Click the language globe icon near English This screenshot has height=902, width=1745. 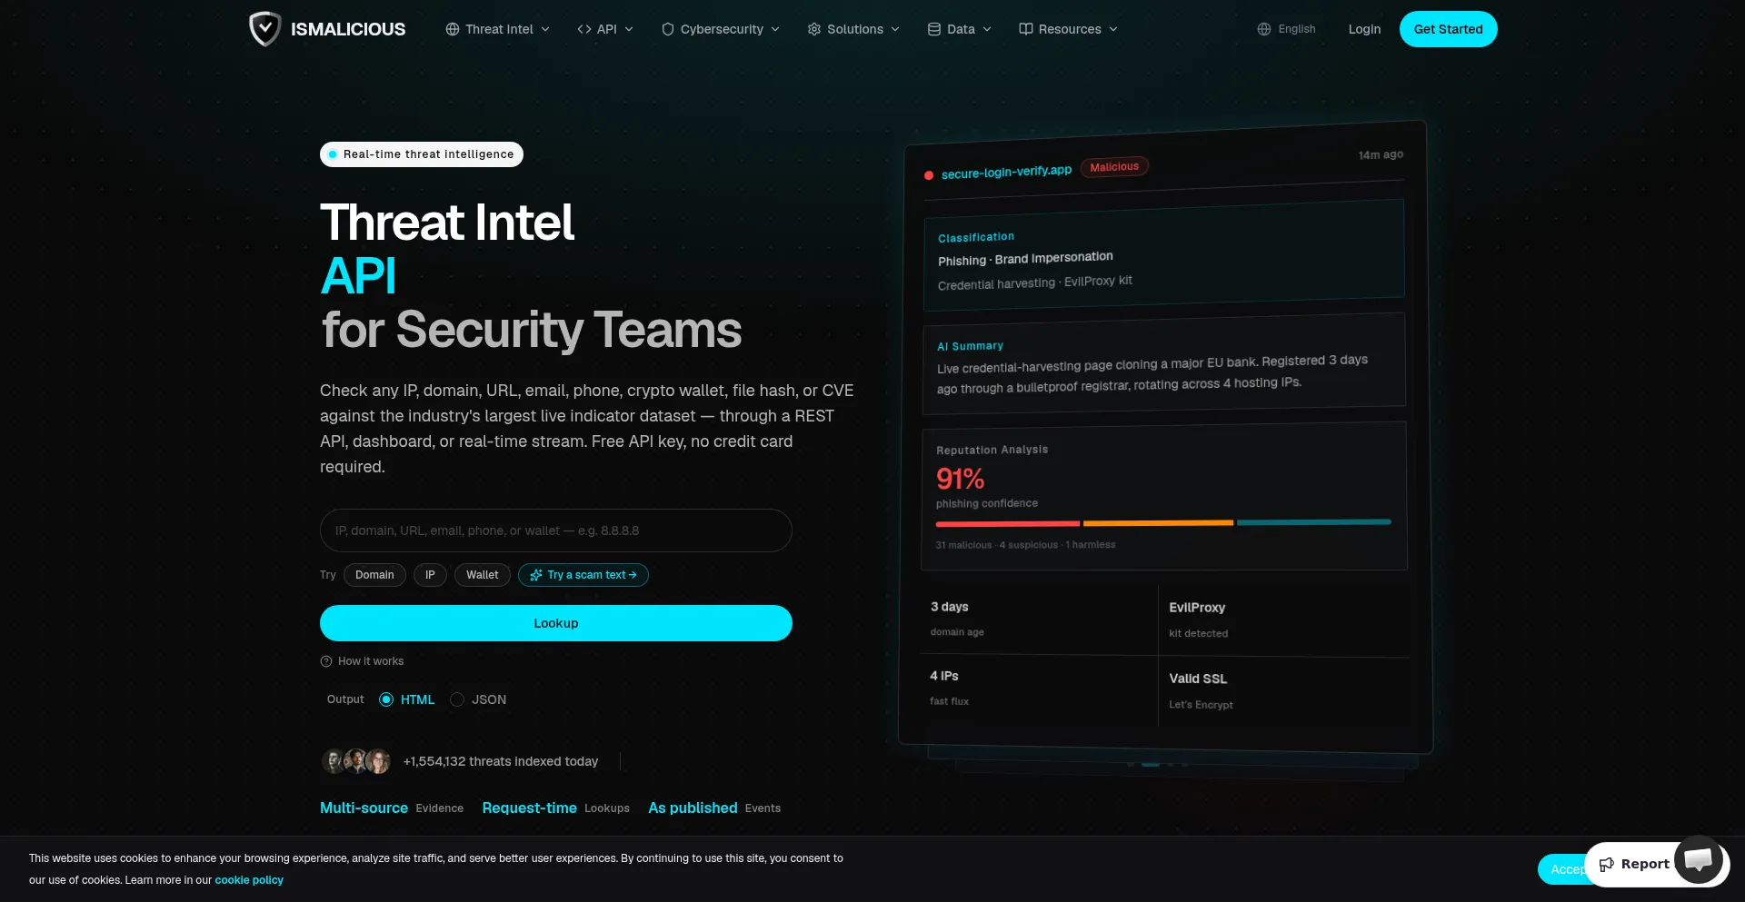tap(1264, 29)
